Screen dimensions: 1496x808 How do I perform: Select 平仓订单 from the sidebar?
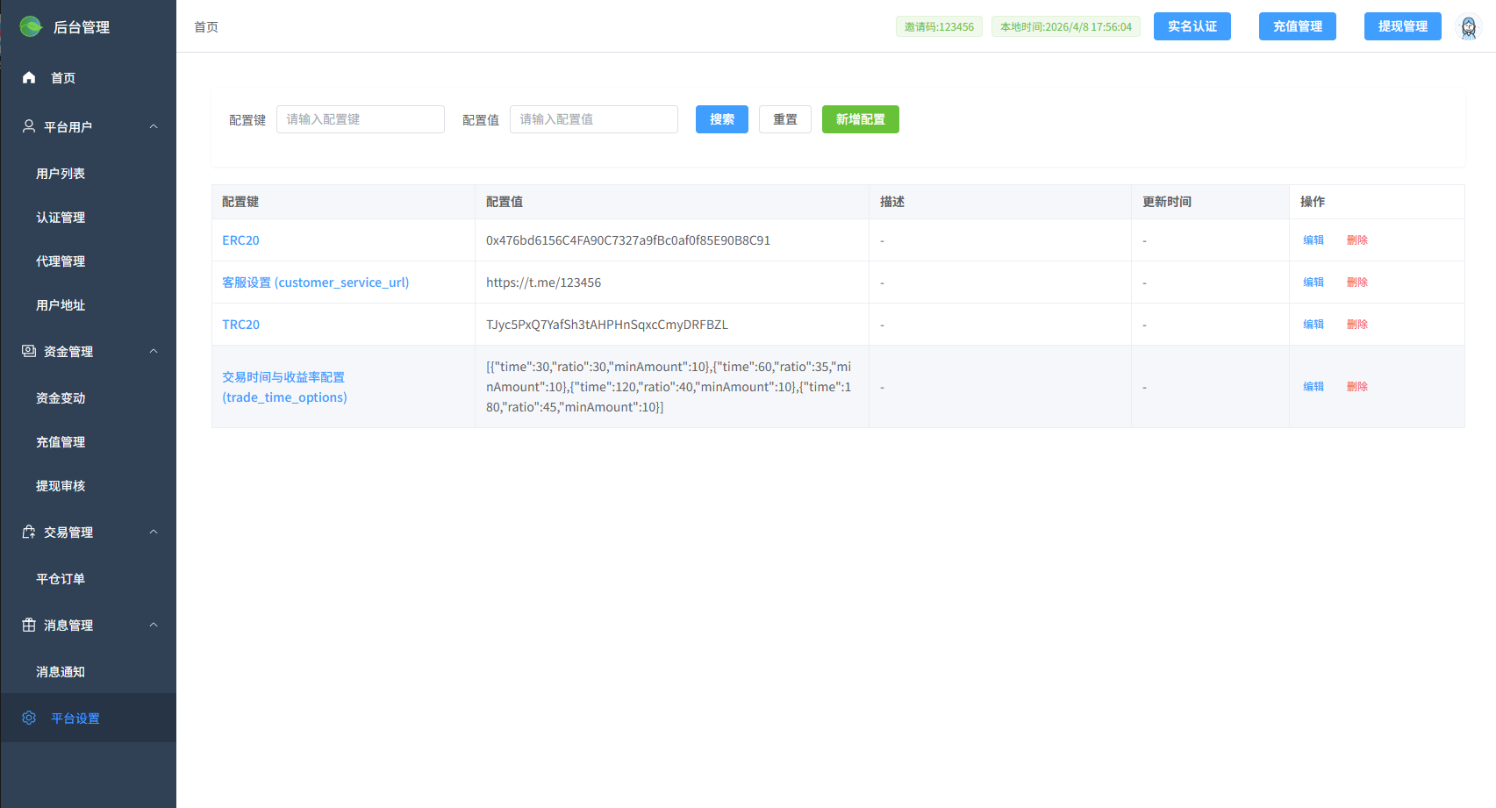[61, 579]
